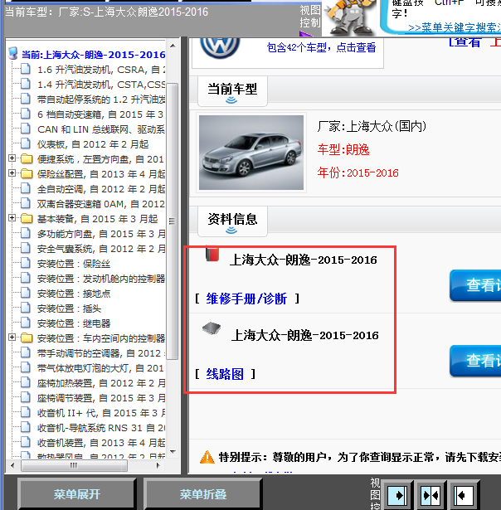This screenshot has height=510, width=501.
Task: Click the right-arrow view control button
Action: point(396,495)
